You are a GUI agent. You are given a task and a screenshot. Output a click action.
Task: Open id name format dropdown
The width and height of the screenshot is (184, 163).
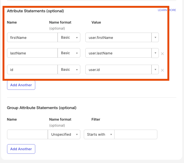pos(69,69)
